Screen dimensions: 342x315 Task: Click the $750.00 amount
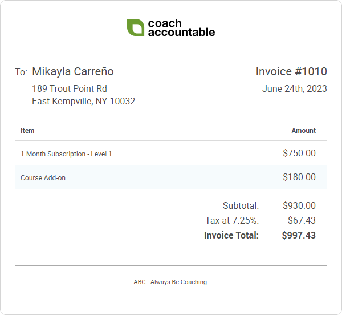[299, 153]
